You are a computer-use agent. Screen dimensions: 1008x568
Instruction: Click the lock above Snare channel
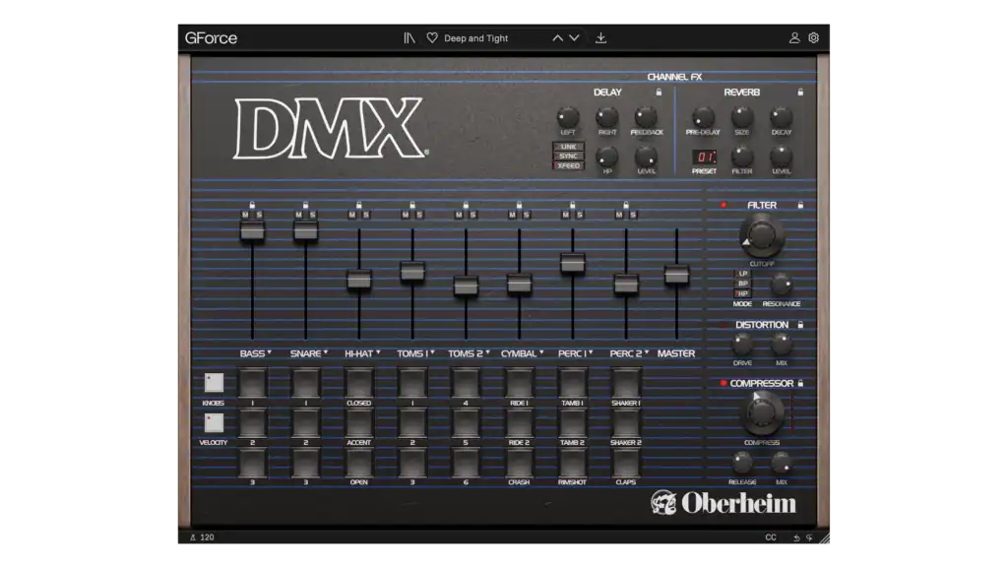tap(305, 205)
